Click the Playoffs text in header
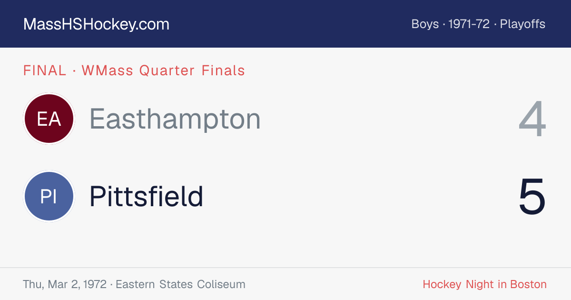Viewport: 571px width, 300px height. (522, 24)
